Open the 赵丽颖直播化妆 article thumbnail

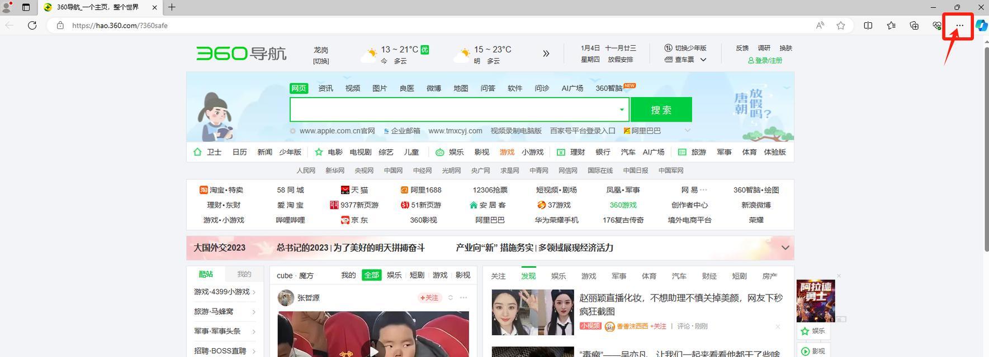533,312
